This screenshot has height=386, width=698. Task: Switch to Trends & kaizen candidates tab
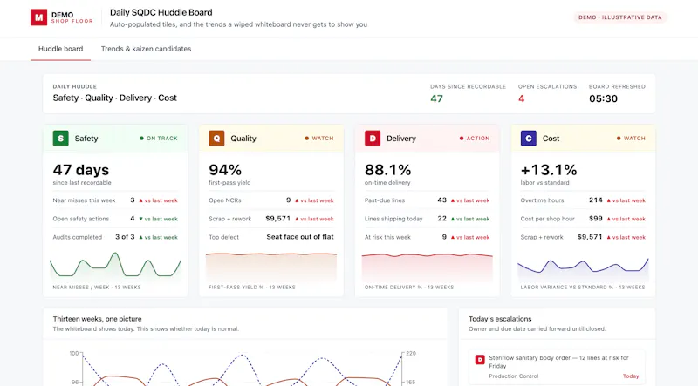click(146, 49)
